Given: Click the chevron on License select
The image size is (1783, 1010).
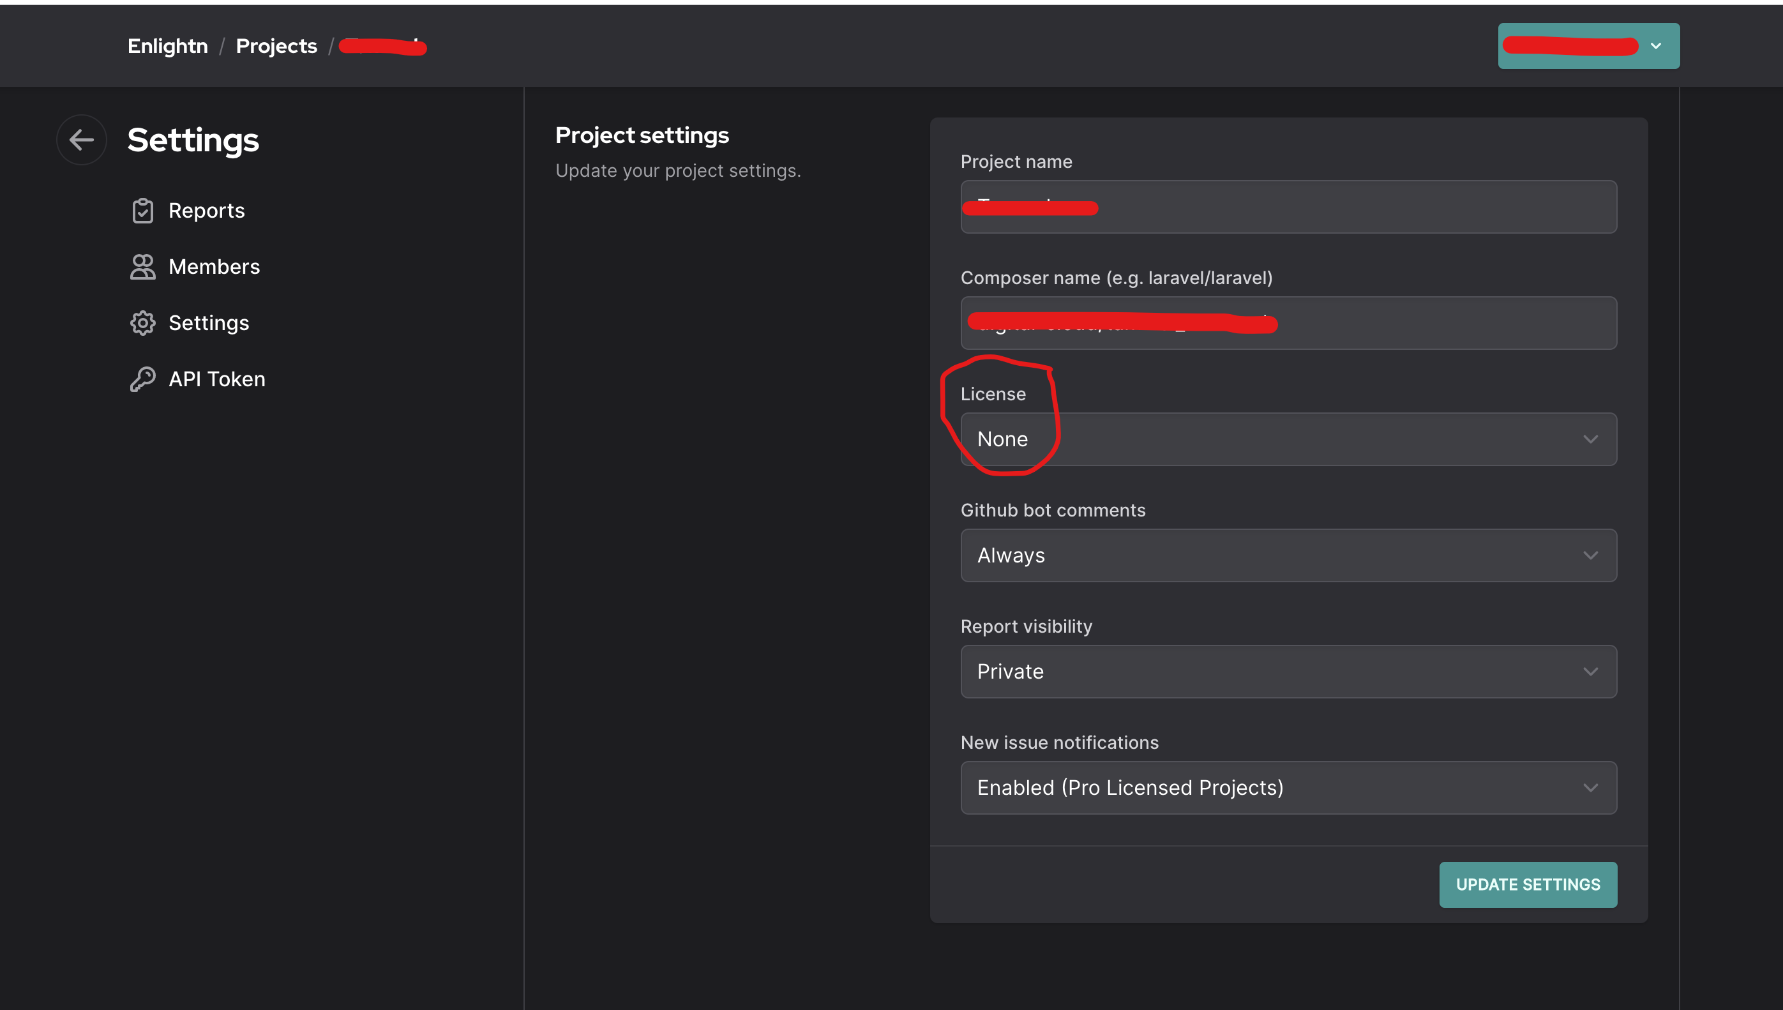Looking at the screenshot, I should pyautogui.click(x=1590, y=439).
